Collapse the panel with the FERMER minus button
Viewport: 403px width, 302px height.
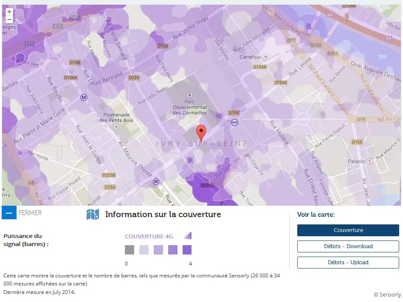(9, 213)
